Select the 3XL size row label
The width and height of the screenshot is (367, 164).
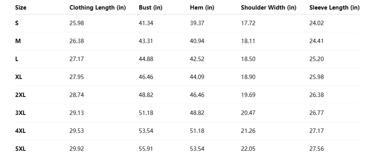click(20, 113)
